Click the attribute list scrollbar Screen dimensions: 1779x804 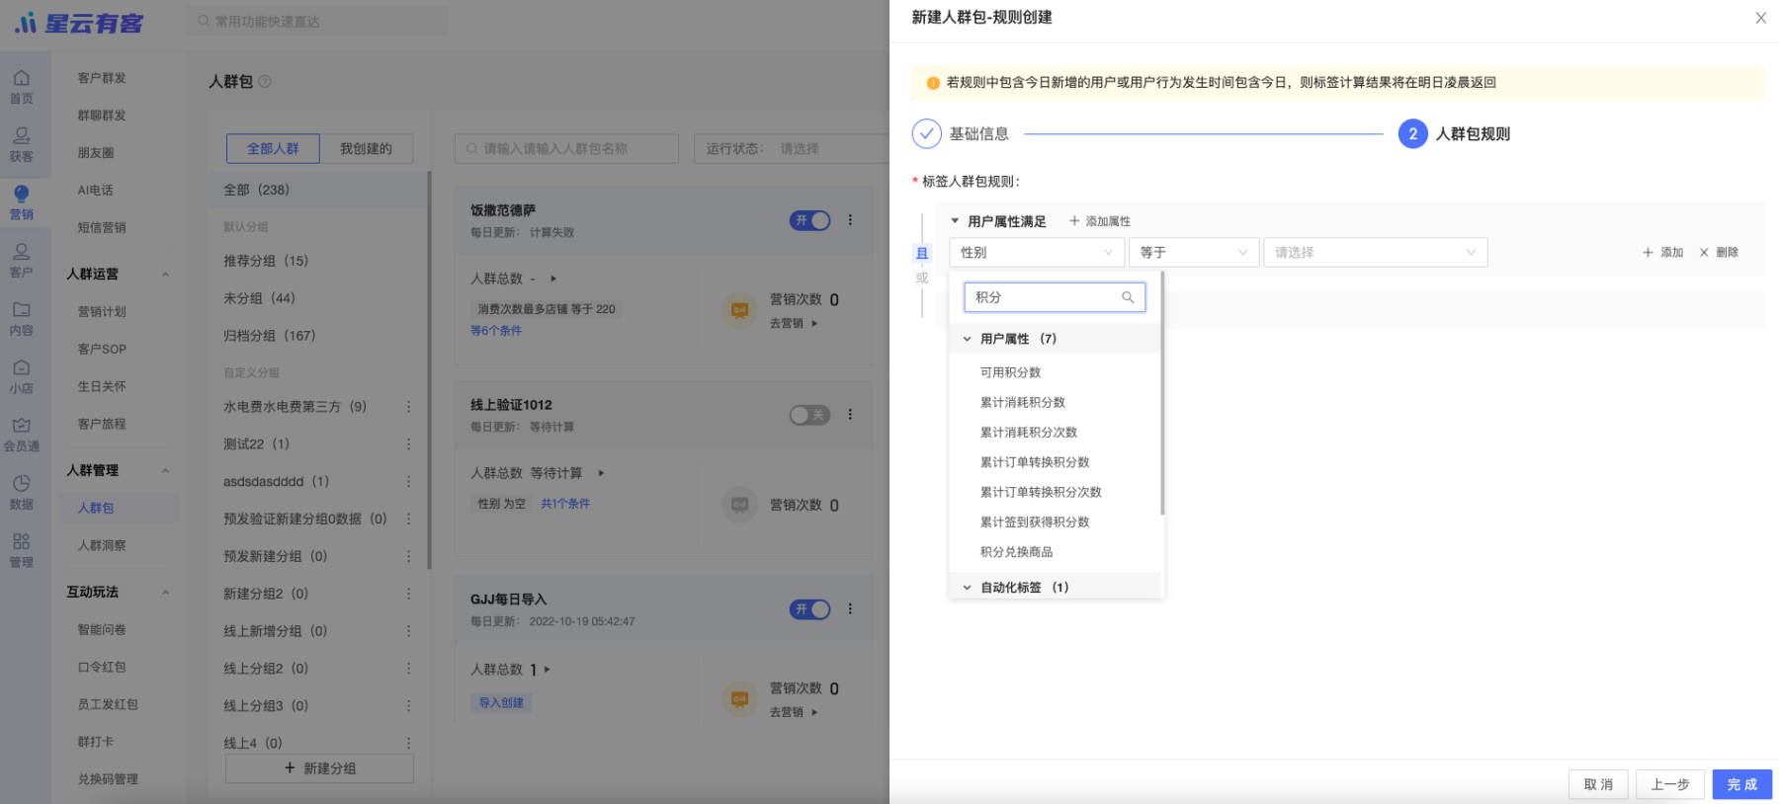pyautogui.click(x=1162, y=395)
